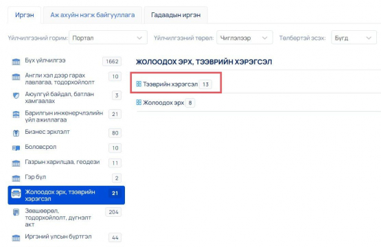This screenshot has height=247, width=381.
Task: Click the document icon for Зөвшөөрөл, тодорхойлолт
Action: coord(16,212)
